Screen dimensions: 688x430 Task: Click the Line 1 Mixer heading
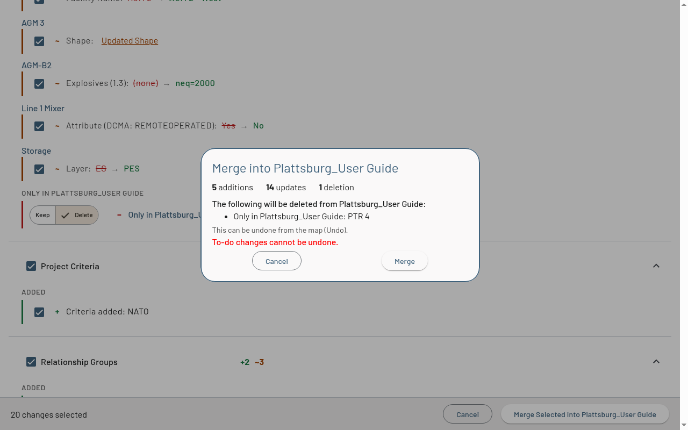pyautogui.click(x=43, y=109)
